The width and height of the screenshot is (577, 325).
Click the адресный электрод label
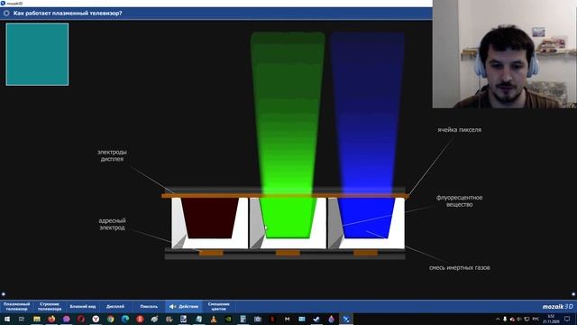(x=112, y=224)
